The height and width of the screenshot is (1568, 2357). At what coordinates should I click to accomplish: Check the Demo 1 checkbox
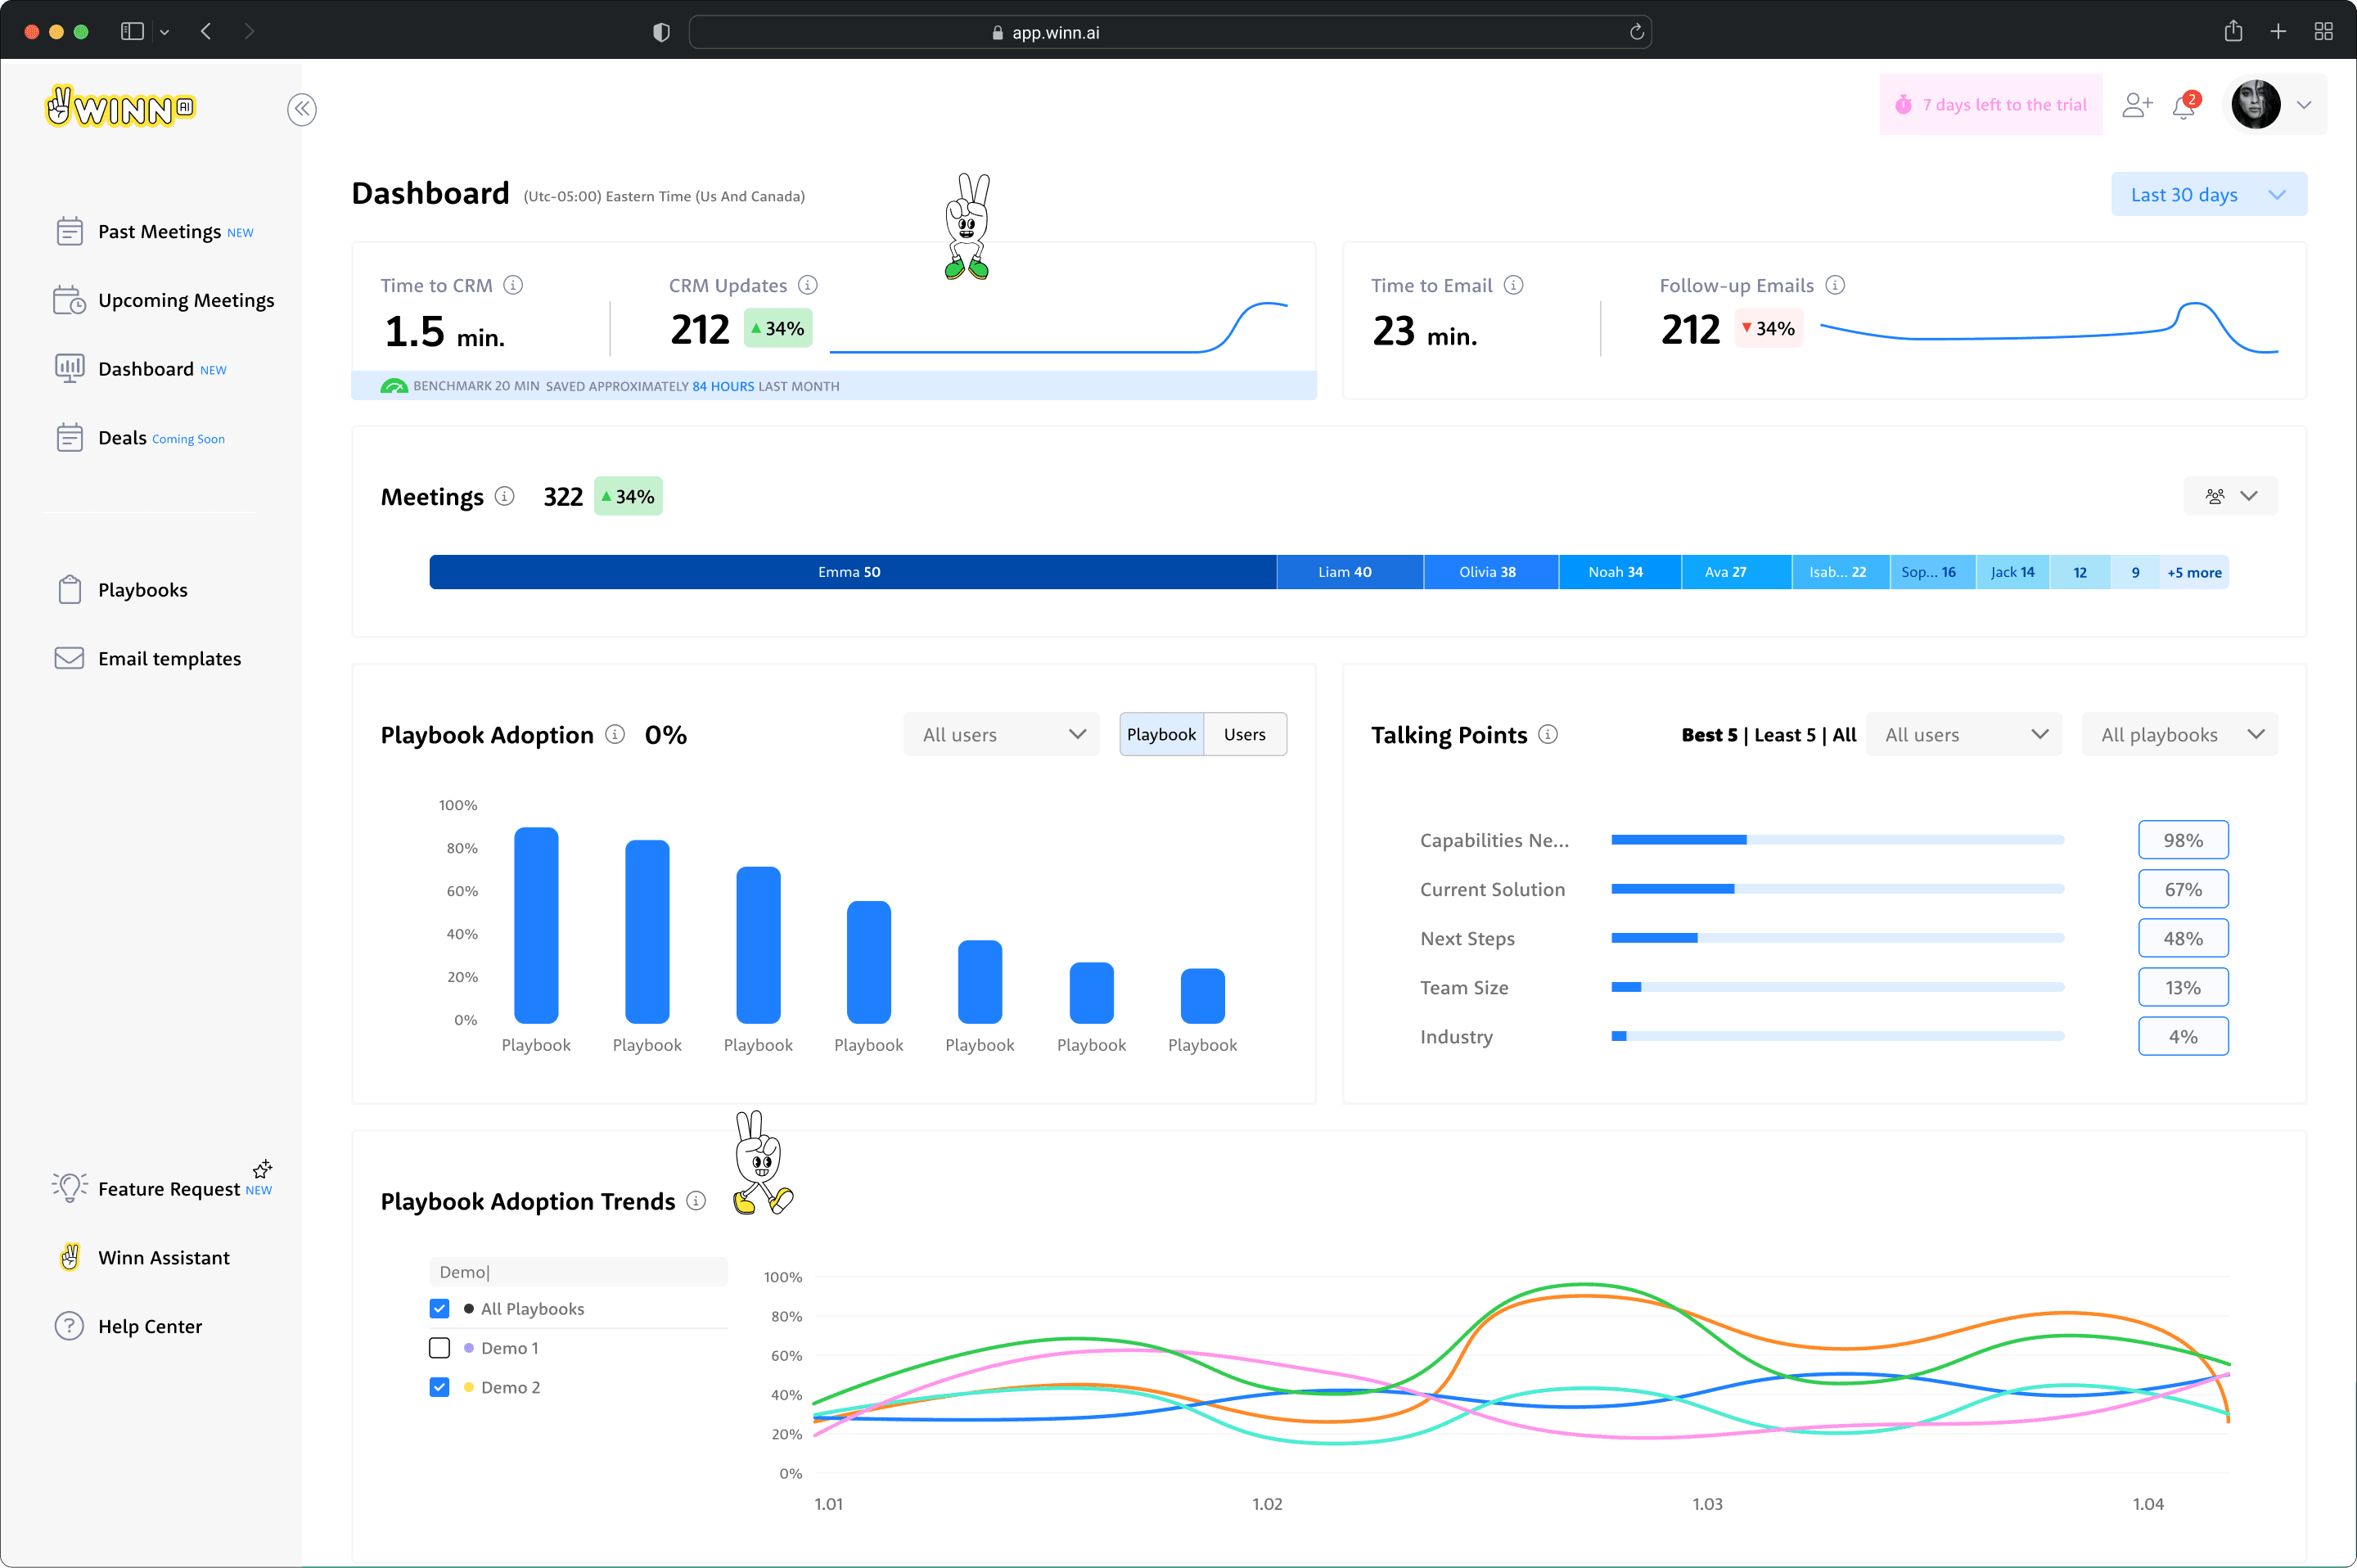pyautogui.click(x=439, y=1347)
